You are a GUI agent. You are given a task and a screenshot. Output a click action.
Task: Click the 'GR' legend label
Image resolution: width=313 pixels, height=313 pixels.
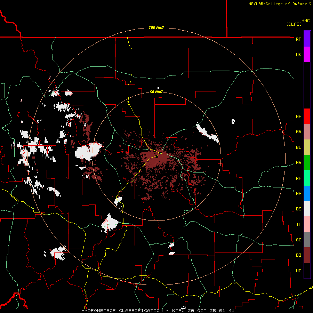coord(298,132)
